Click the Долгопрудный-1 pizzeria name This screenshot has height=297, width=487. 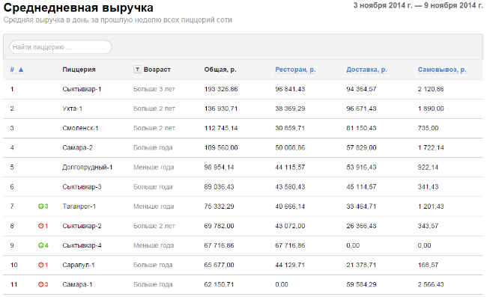coord(87,167)
